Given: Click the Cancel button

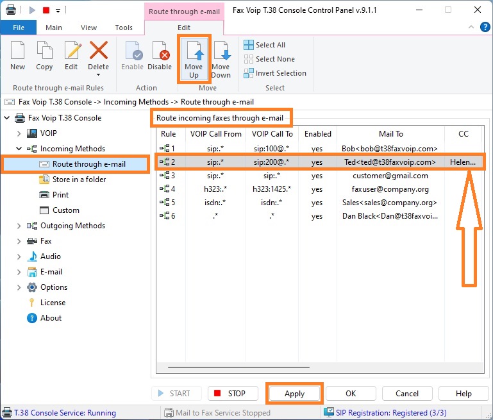Looking at the screenshot, I should (407, 394).
